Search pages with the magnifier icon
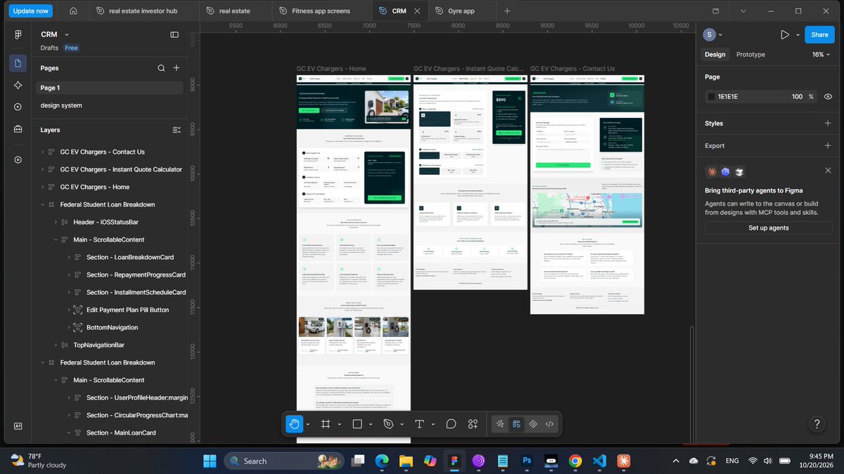 pos(161,68)
